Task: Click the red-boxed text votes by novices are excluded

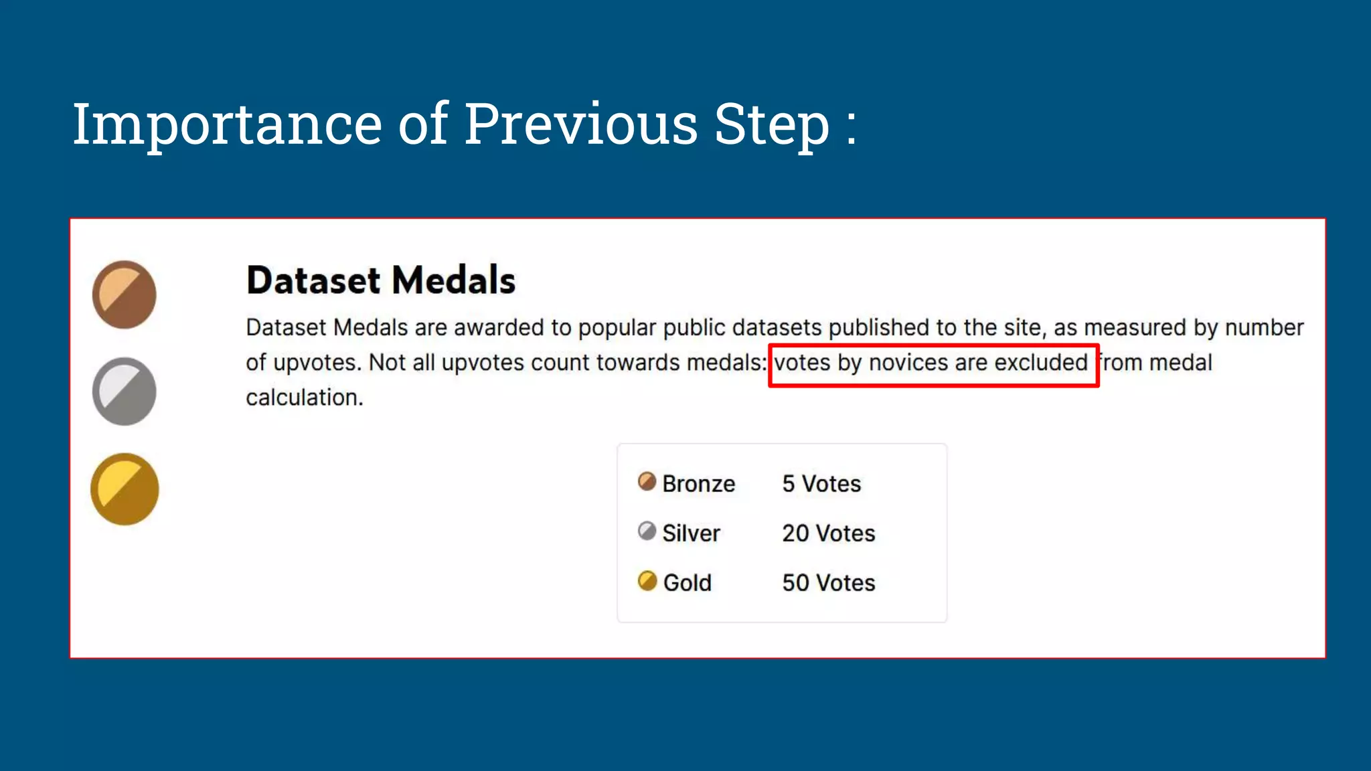Action: (931, 363)
